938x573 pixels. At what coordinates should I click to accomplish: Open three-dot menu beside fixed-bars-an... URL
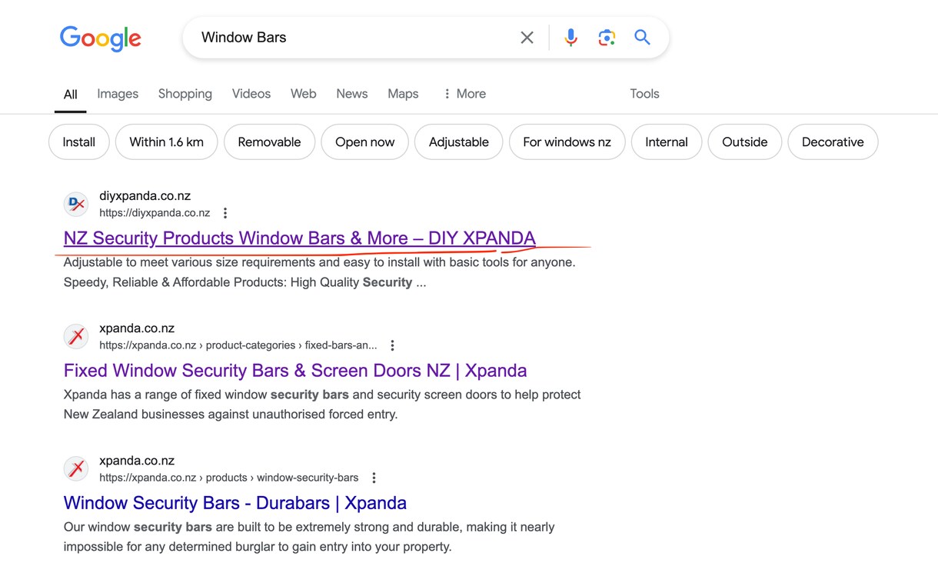pos(392,345)
